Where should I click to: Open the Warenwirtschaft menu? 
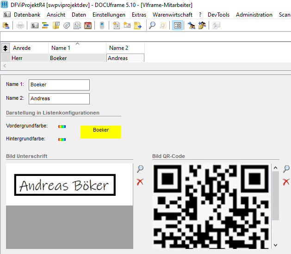pos(173,15)
